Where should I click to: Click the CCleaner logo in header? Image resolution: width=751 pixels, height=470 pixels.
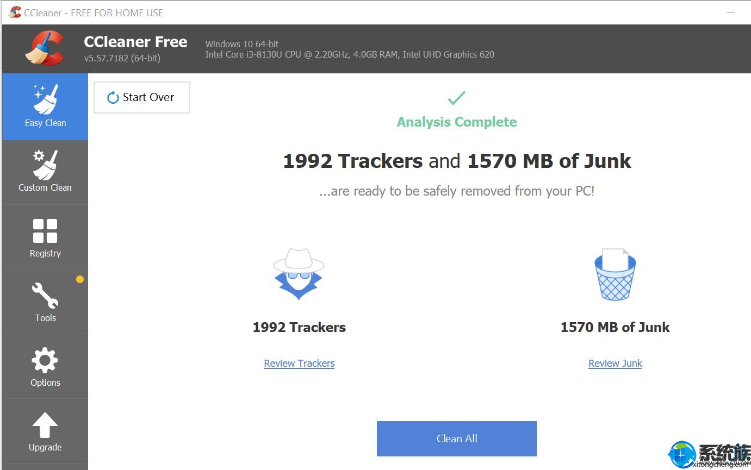click(x=45, y=48)
